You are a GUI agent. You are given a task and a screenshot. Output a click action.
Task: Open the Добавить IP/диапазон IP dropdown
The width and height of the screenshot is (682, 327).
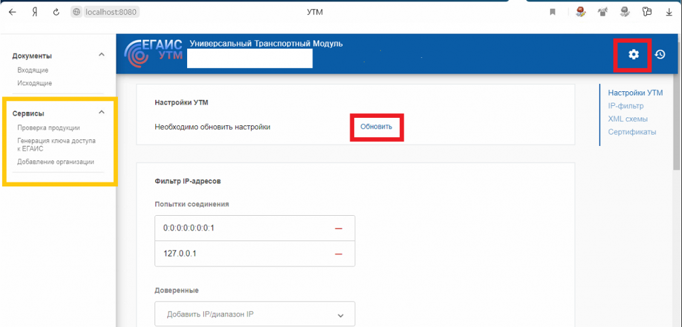coord(255,314)
